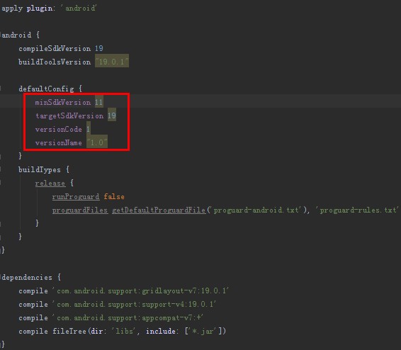Click the compileSdkVersion value 19

[x=98, y=48]
